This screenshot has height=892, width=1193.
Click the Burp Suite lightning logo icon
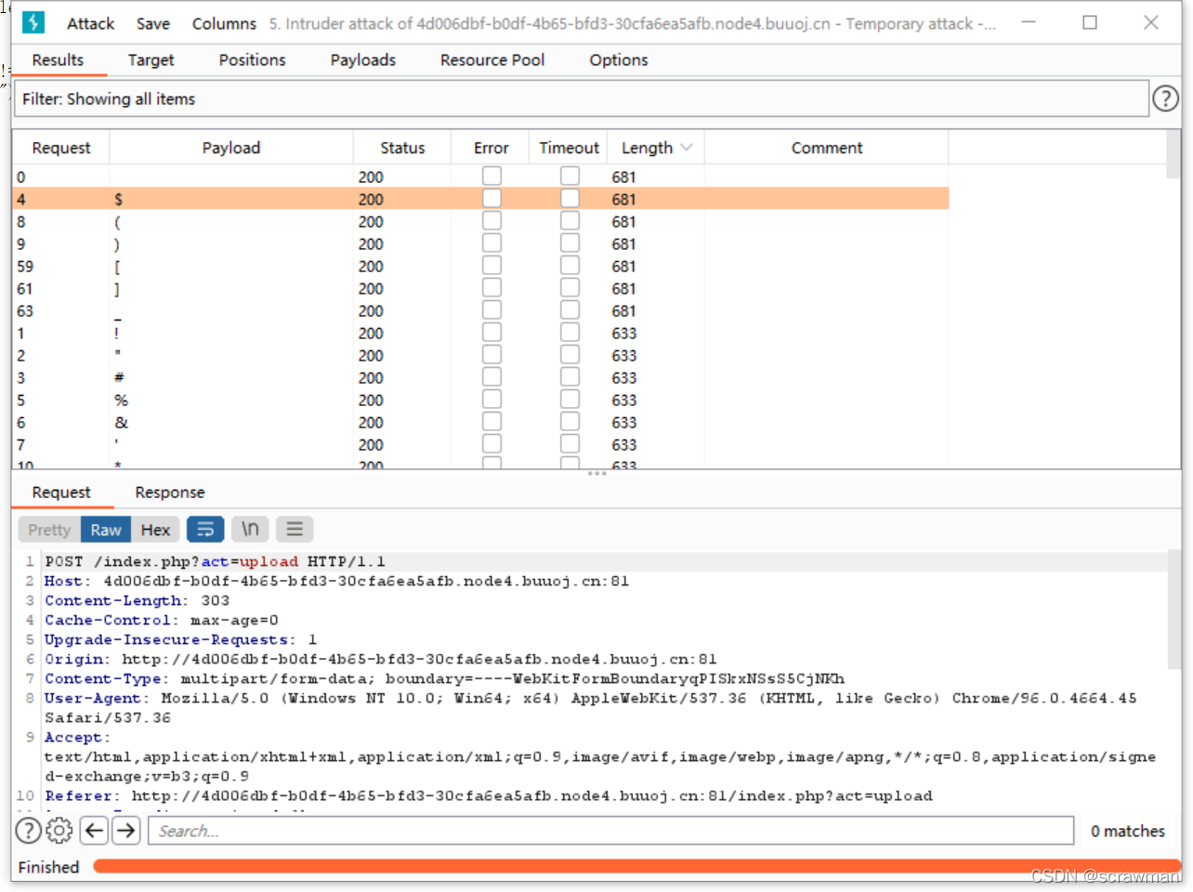click(x=33, y=23)
